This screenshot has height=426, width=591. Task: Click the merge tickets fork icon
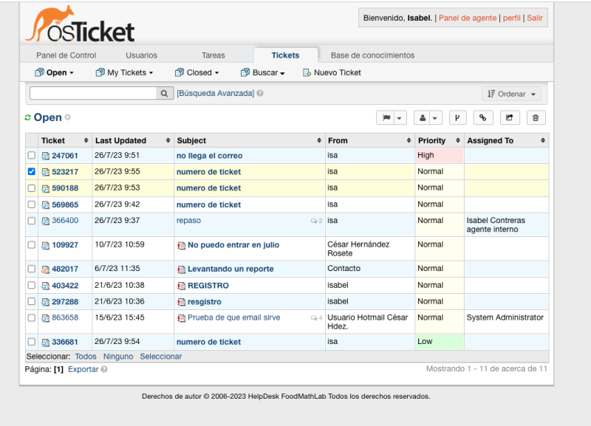tap(457, 117)
